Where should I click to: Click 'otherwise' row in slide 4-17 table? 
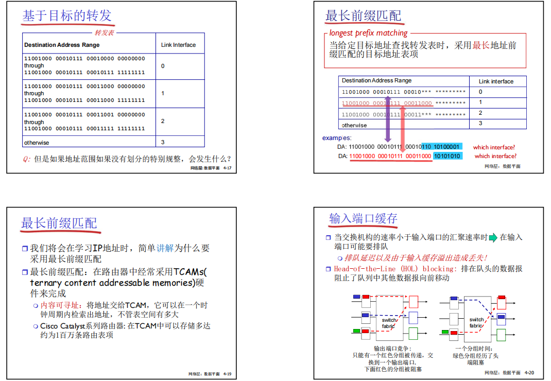pos(113,142)
